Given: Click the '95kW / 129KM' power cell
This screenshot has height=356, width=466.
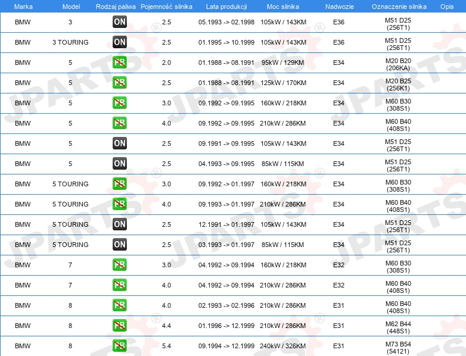Looking at the screenshot, I should [283, 63].
